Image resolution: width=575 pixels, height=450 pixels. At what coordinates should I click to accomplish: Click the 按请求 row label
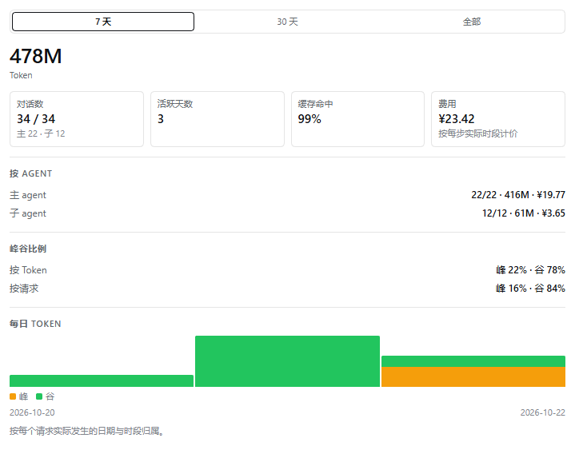pyautogui.click(x=24, y=289)
